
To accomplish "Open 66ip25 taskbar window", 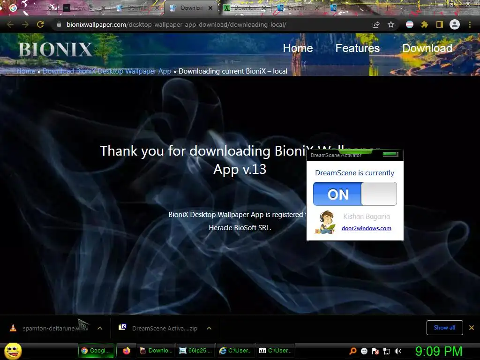I will click(x=196, y=351).
